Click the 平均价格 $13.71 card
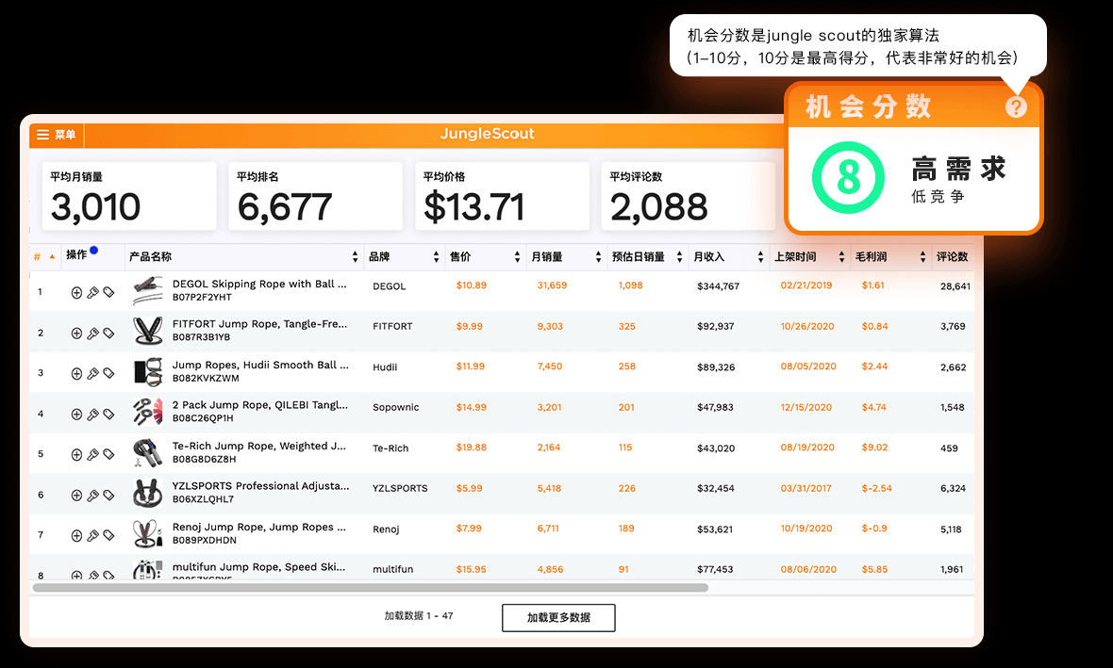The width and height of the screenshot is (1113, 668). pos(502,196)
